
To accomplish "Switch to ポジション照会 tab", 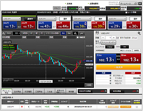I will pos(7,92).
